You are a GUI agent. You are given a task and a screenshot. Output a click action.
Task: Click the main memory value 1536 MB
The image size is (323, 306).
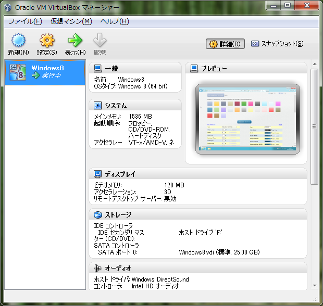pyautogui.click(x=141, y=117)
